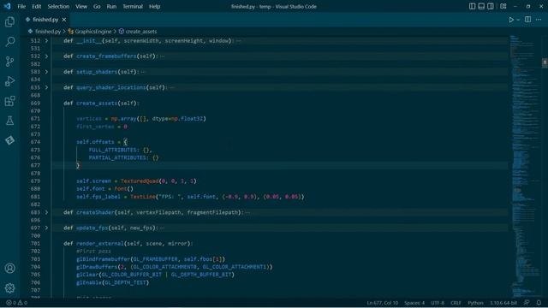Open the run options dropdown arrow
Image resolution: width=548 pixels, height=308 pixels.
pyautogui.click(x=518, y=20)
